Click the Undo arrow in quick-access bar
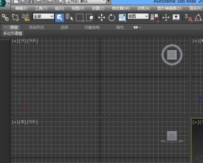Viewport: 203px width, 163px height. click(39, 1)
